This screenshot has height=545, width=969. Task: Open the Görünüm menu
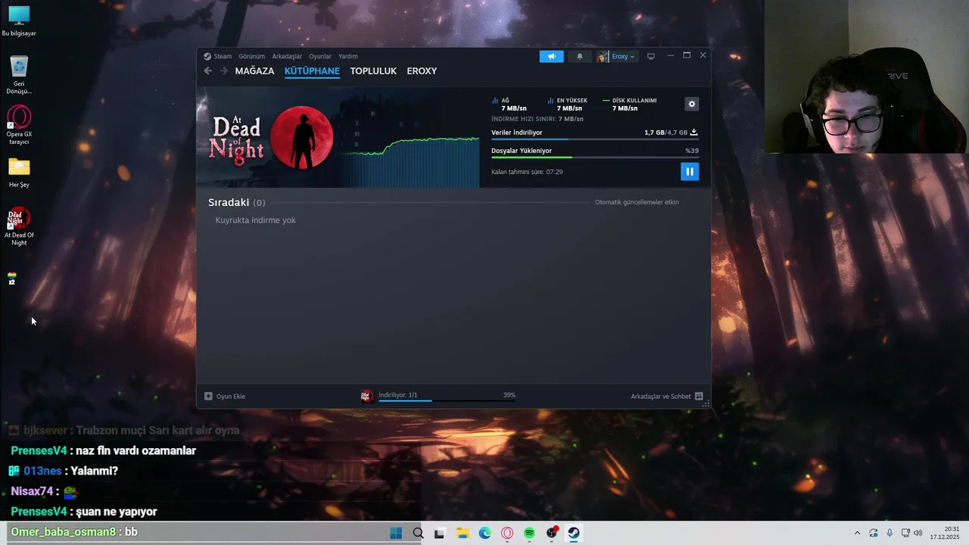[252, 56]
